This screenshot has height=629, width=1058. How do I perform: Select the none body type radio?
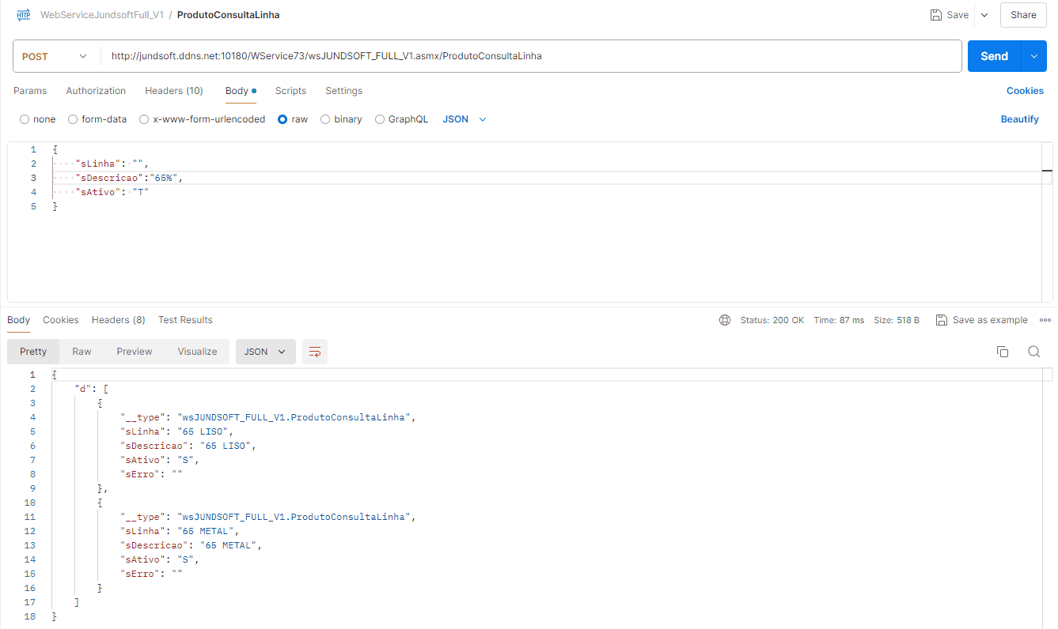25,119
